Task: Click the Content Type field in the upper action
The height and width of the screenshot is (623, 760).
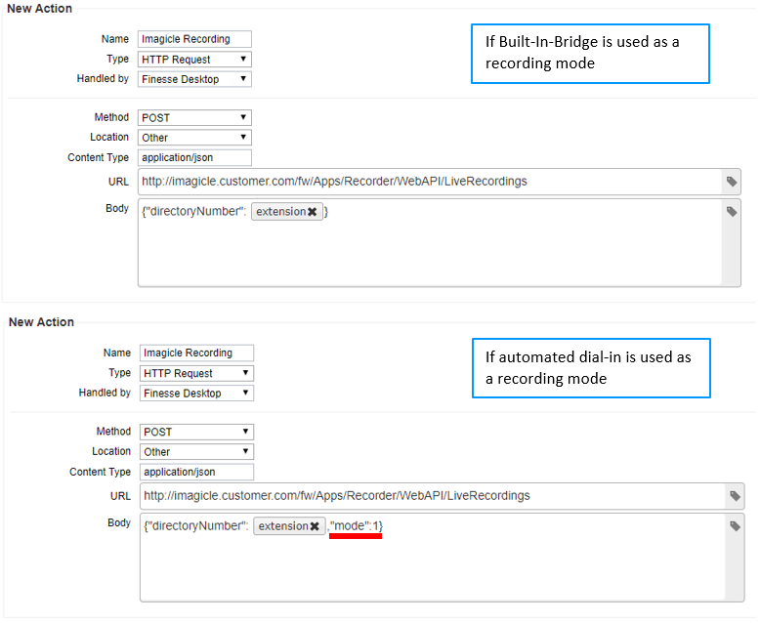Action: 194,157
